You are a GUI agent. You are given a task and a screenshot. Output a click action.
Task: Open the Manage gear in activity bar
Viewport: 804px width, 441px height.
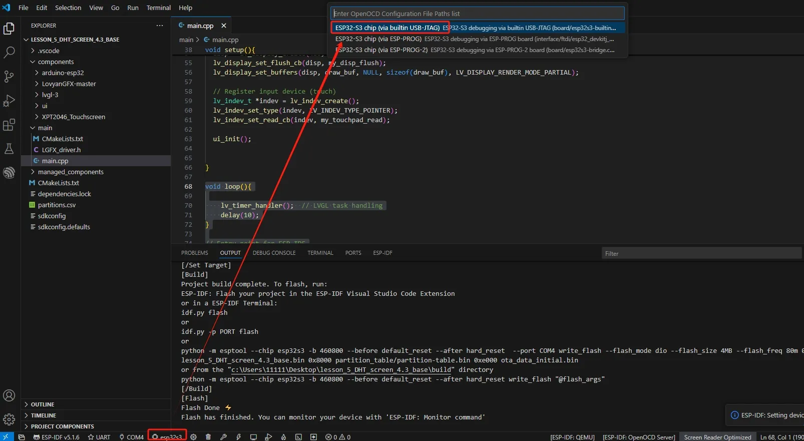click(x=9, y=419)
